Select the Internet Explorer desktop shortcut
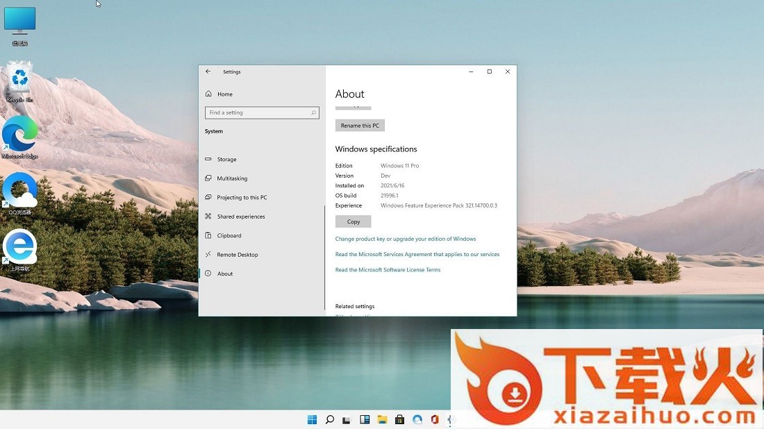 coord(19,250)
